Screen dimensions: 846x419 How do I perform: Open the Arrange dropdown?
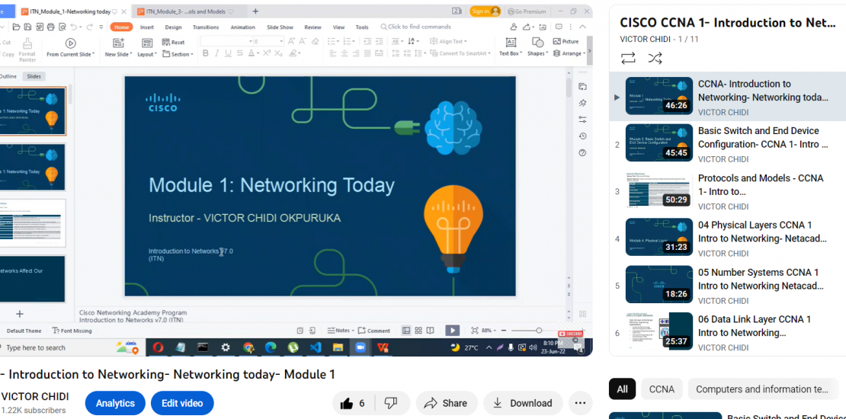pos(569,54)
